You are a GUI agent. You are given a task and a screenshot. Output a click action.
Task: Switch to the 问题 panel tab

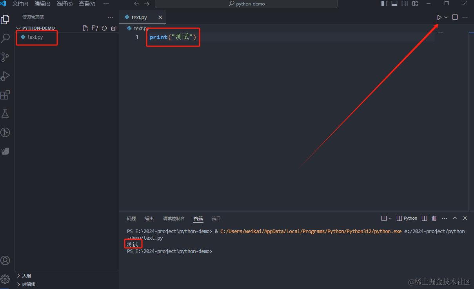click(x=131, y=219)
